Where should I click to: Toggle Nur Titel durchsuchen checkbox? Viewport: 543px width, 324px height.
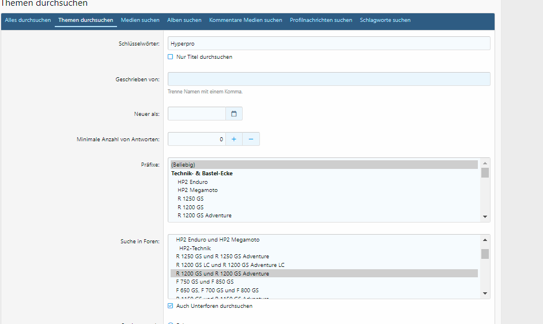coord(171,57)
